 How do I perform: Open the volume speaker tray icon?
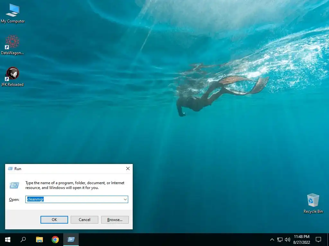pyautogui.click(x=288, y=240)
